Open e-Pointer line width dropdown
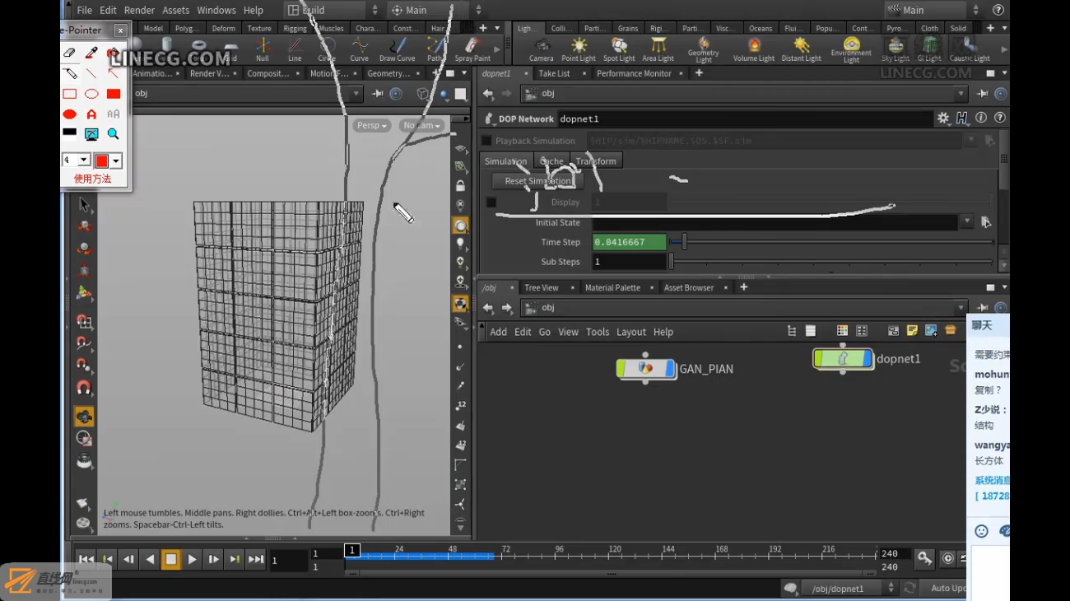1070x601 pixels. [x=83, y=160]
